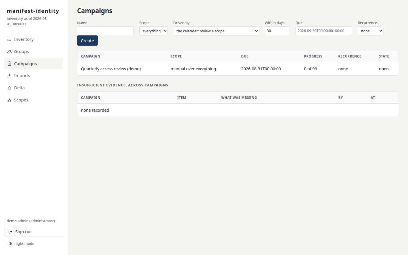Click the sign out arrow icon
Image resolution: width=408 pixels, height=255 pixels.
(x=10, y=232)
